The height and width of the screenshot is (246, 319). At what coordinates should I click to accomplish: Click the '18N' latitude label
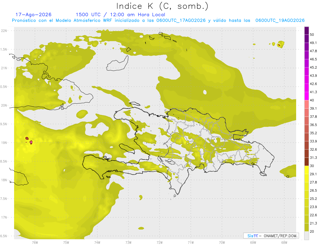tap(4, 180)
